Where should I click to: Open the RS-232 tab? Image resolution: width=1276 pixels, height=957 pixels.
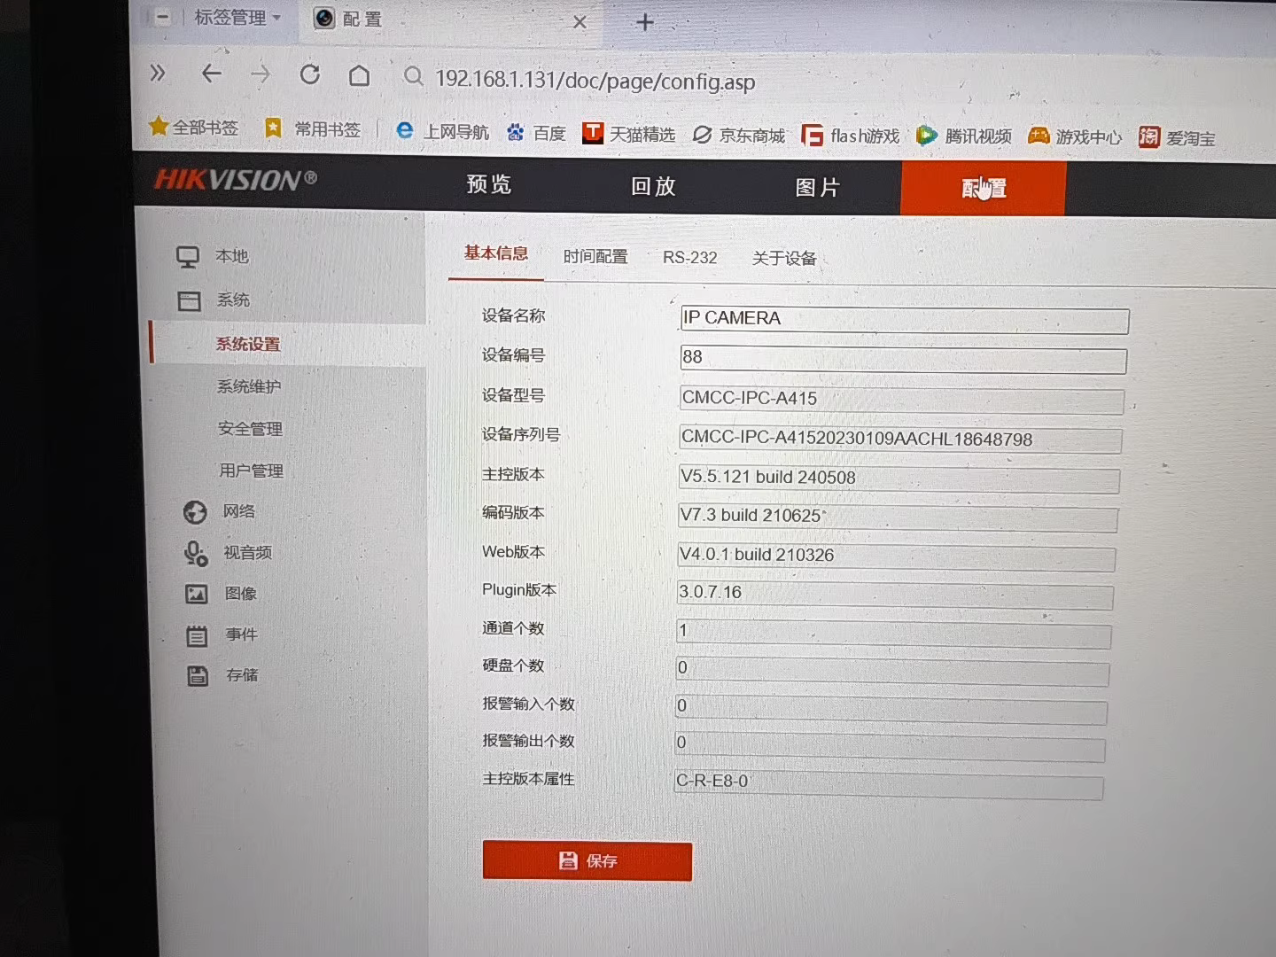[x=689, y=257]
